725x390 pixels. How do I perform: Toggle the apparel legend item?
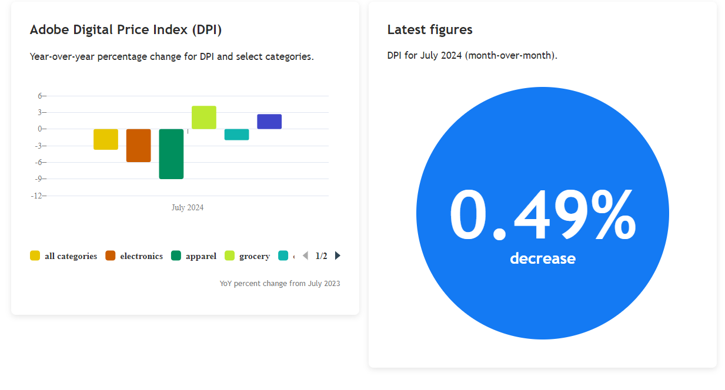pos(194,256)
